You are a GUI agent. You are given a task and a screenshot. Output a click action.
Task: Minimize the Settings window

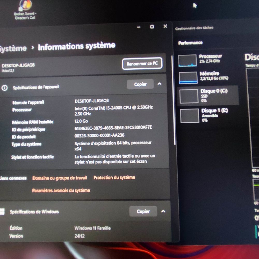(139, 27)
